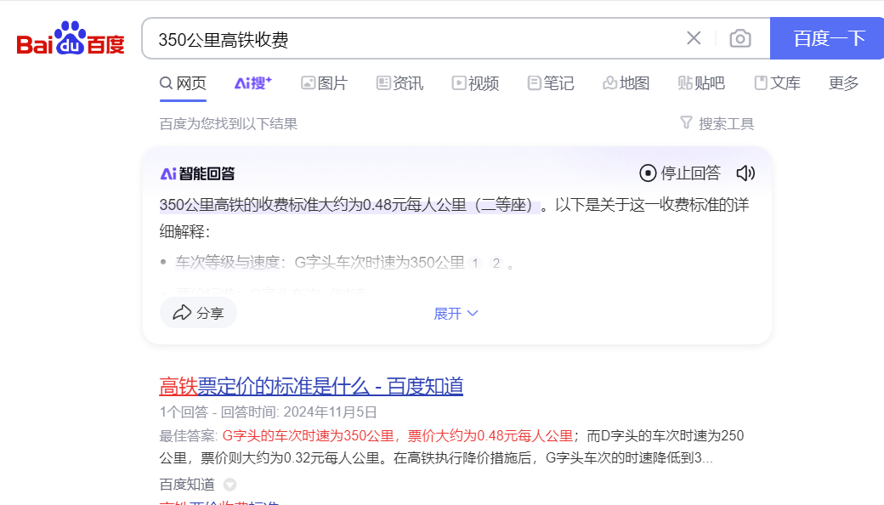Screen dimensions: 884x505
Task: Open the 笔记 tab
Action: [550, 83]
